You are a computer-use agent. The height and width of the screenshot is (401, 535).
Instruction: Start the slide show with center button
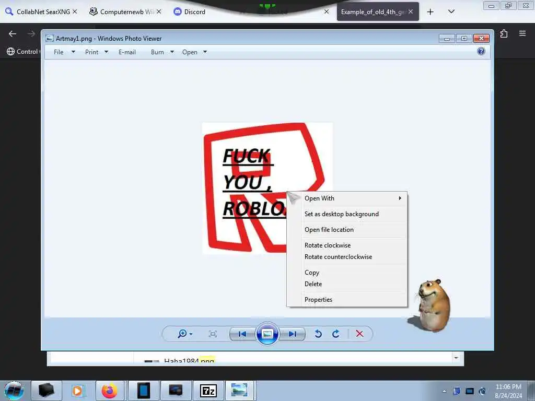pos(267,334)
